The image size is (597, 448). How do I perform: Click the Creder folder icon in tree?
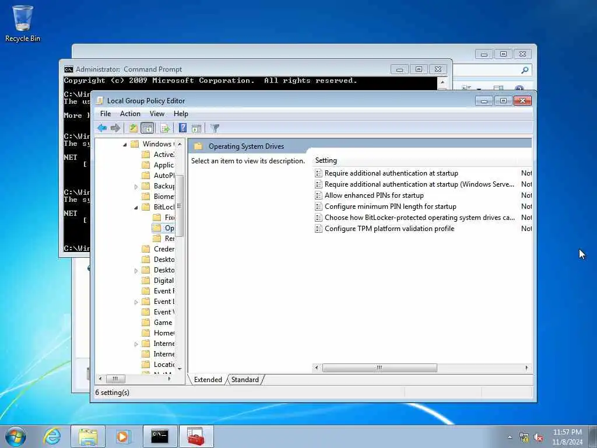(x=145, y=249)
